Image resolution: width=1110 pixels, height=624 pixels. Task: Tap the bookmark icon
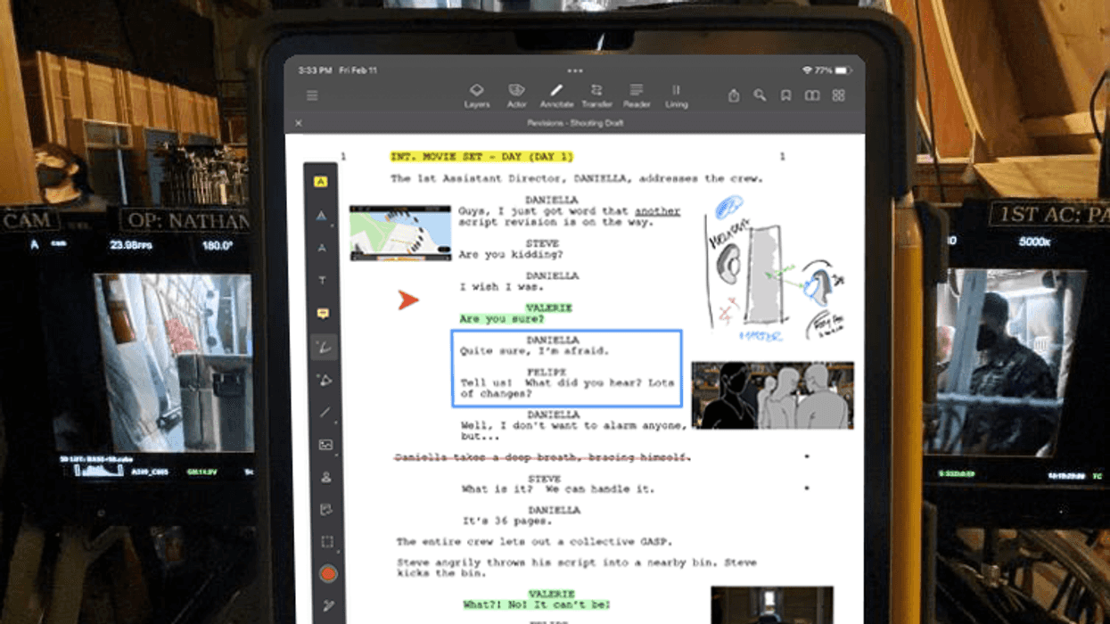pyautogui.click(x=785, y=95)
